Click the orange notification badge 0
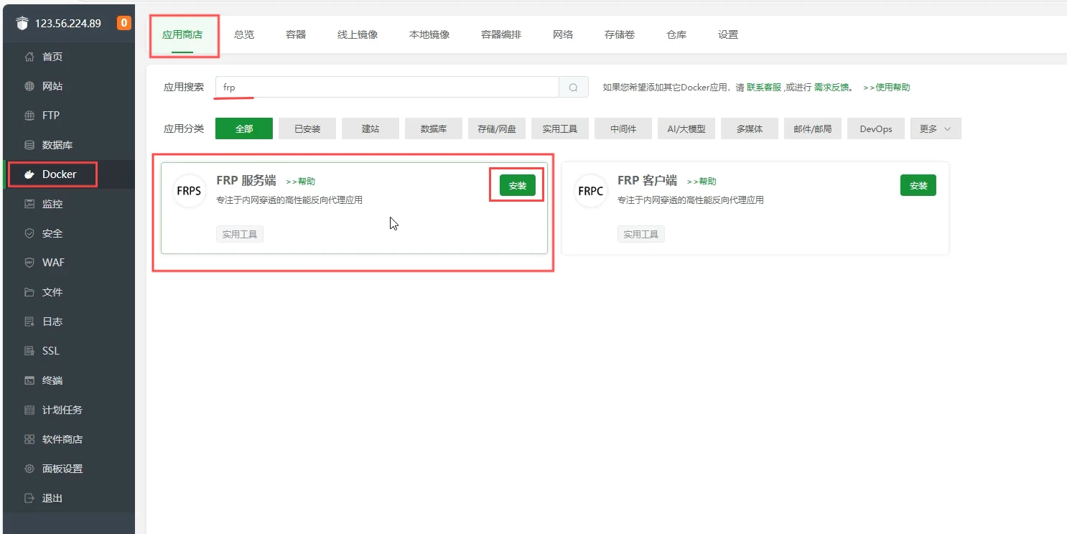 (124, 23)
